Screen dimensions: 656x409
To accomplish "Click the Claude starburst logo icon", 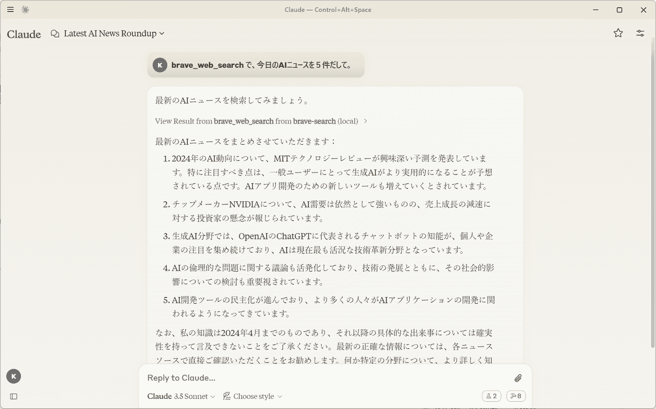I will click(x=25, y=10).
